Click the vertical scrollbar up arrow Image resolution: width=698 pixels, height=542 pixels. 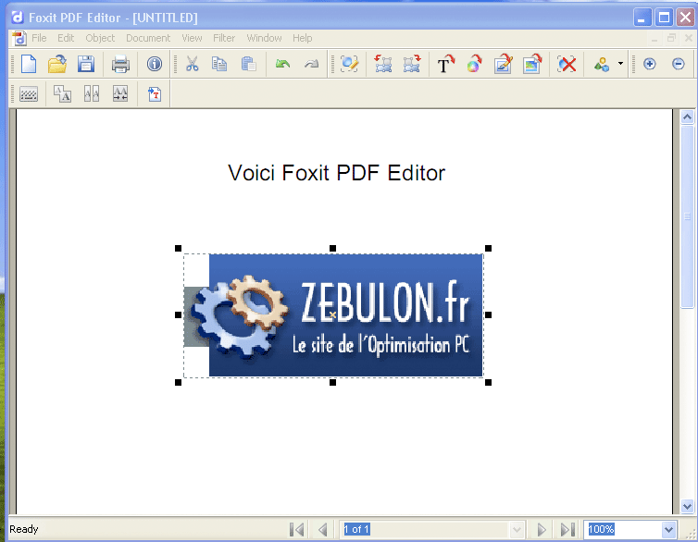(x=687, y=117)
